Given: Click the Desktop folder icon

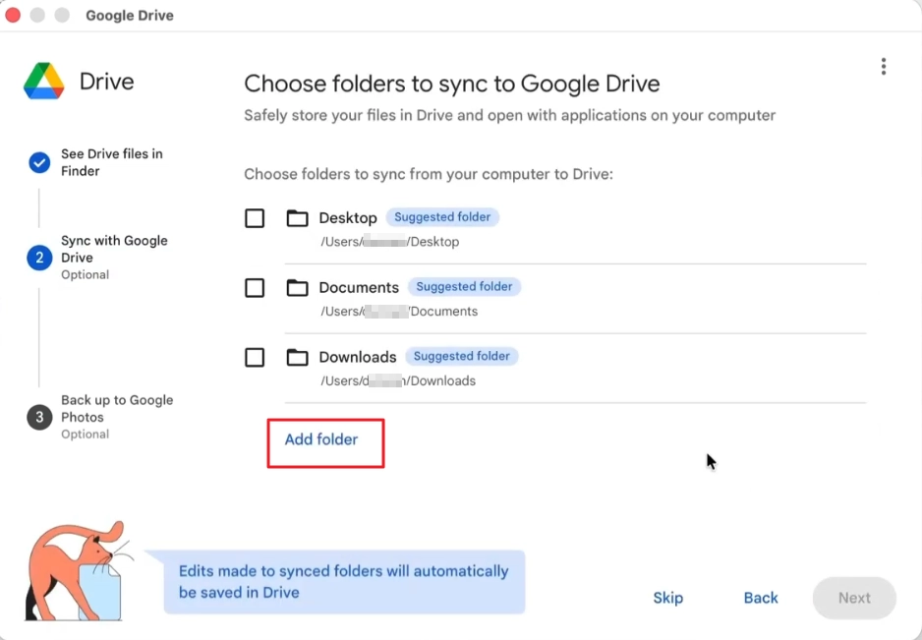Looking at the screenshot, I should tap(297, 218).
